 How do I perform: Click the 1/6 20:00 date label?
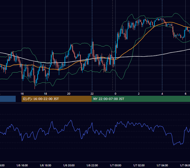[x=69, y=165]
